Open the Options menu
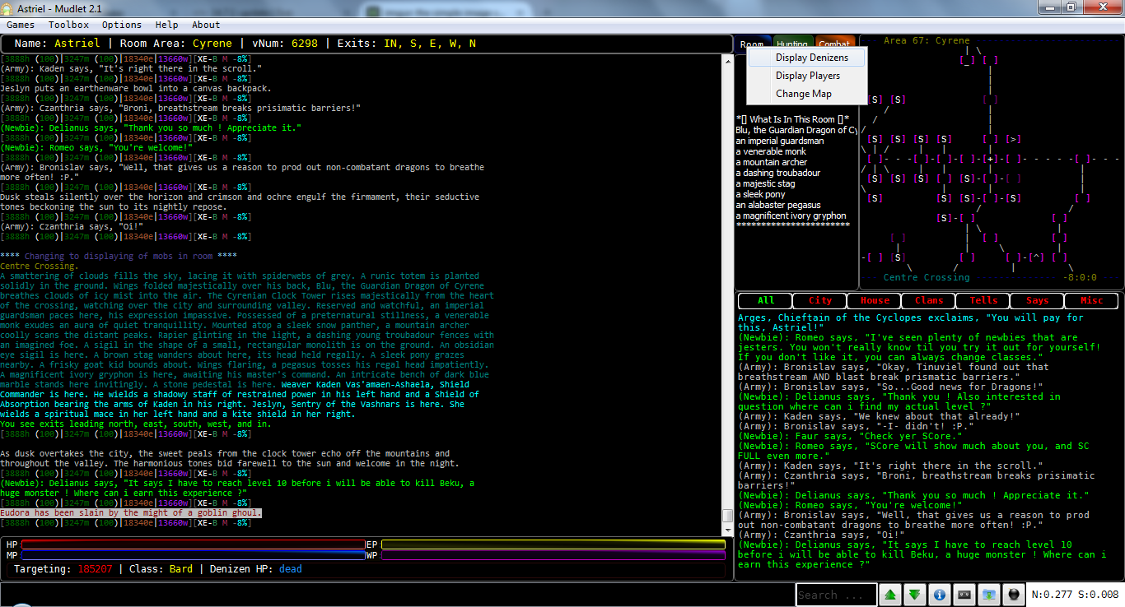 pyautogui.click(x=122, y=25)
